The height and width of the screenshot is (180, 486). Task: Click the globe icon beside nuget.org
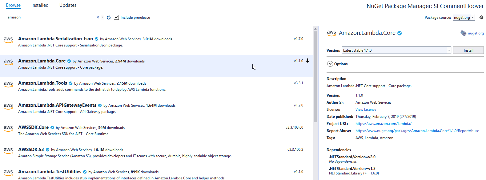tap(463, 33)
